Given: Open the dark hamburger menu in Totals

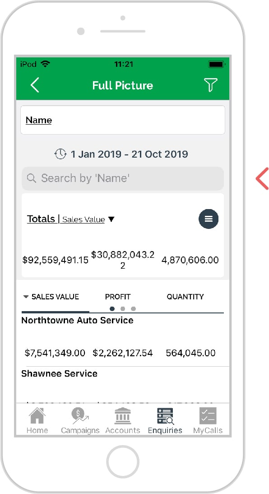Looking at the screenshot, I should pyautogui.click(x=209, y=219).
